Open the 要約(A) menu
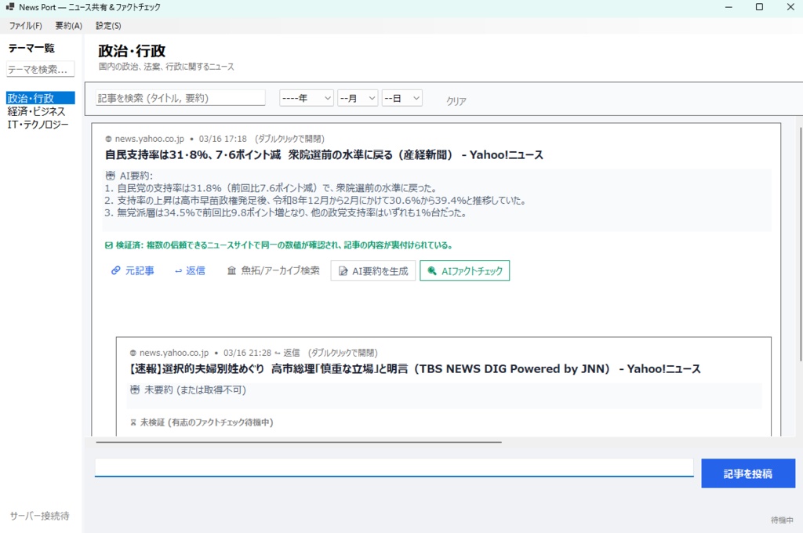Viewport: 803px width, 533px height. pos(68,25)
